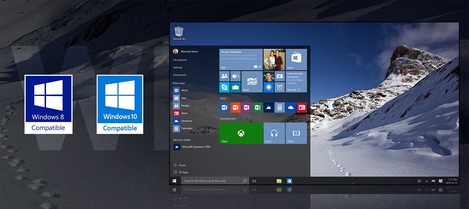Open the Store icon pinned on taskbar
This screenshot has height=209, width=469.
(x=289, y=181)
